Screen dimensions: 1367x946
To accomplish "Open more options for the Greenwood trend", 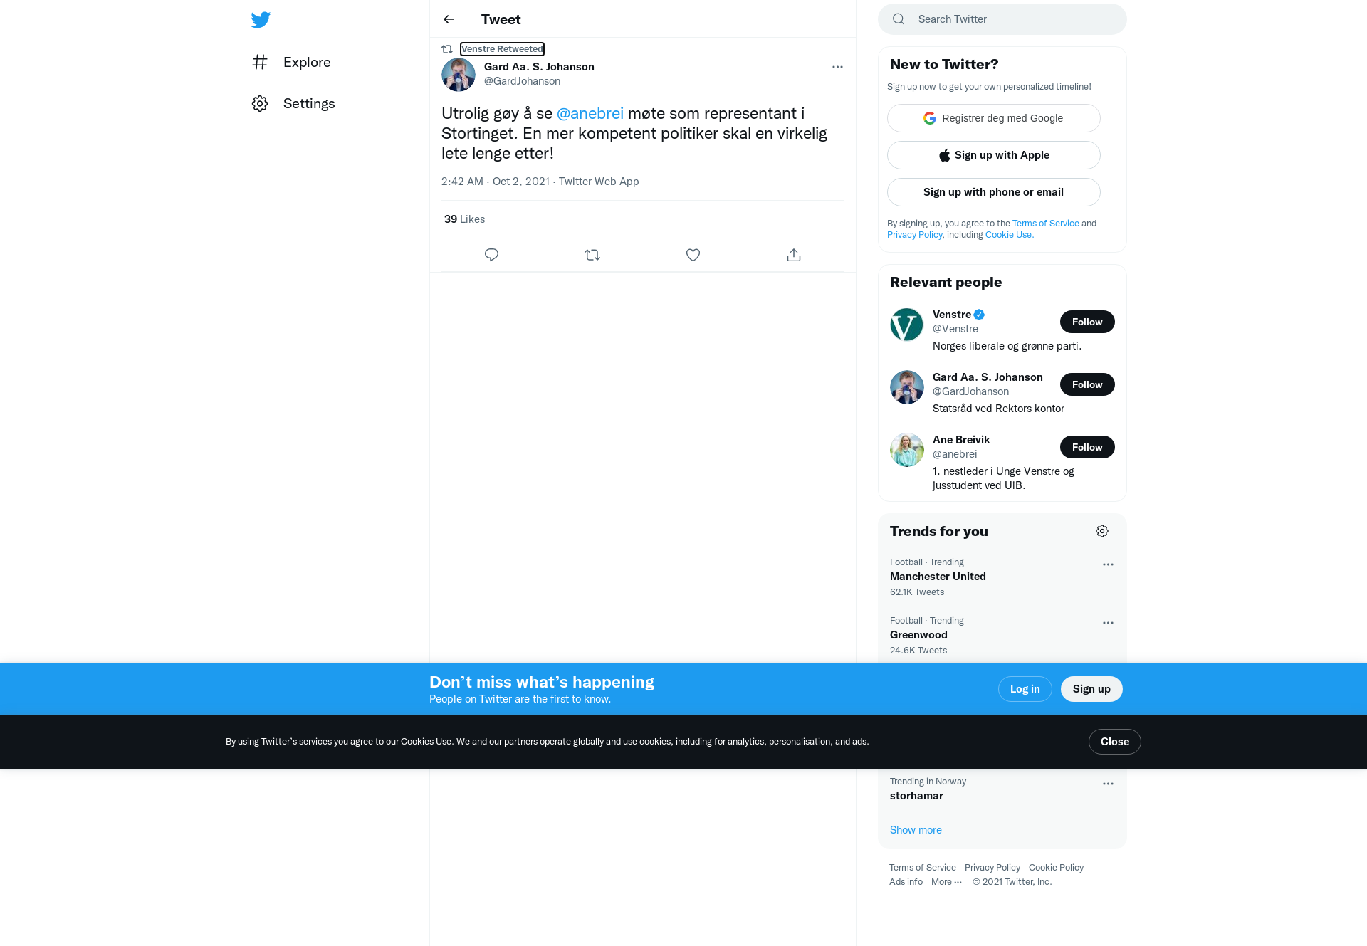I will click(x=1108, y=623).
